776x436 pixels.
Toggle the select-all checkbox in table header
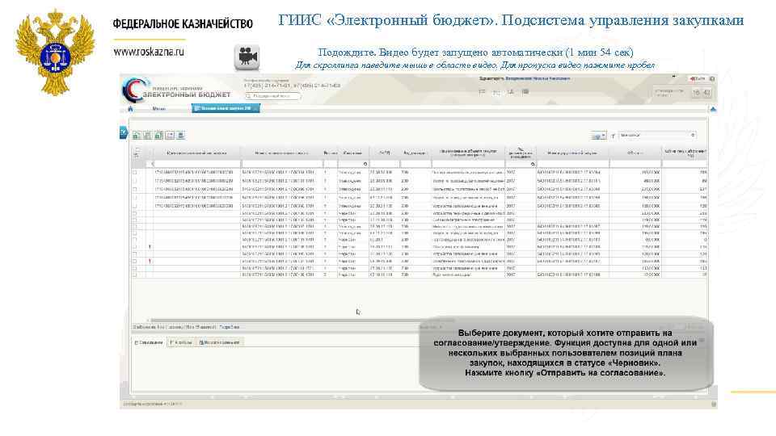point(137,150)
